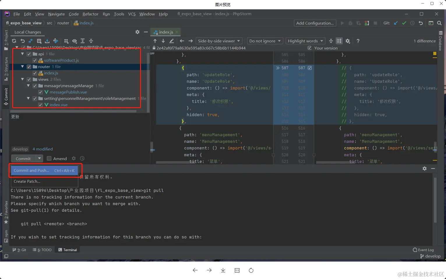Click the Git Rollback icon in main toolbar
This screenshot has height=279, width=446.
[x=421, y=23]
